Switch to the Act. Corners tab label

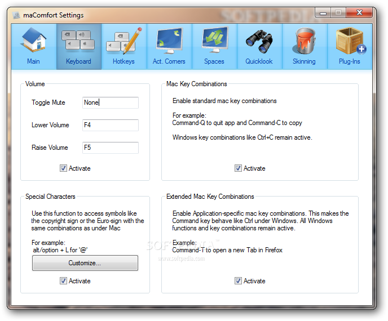[169, 61]
